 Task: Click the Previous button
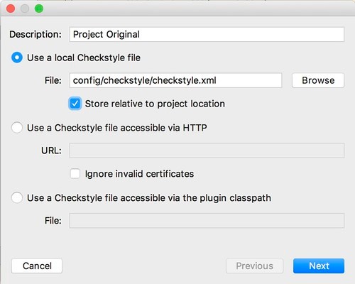[x=255, y=266]
